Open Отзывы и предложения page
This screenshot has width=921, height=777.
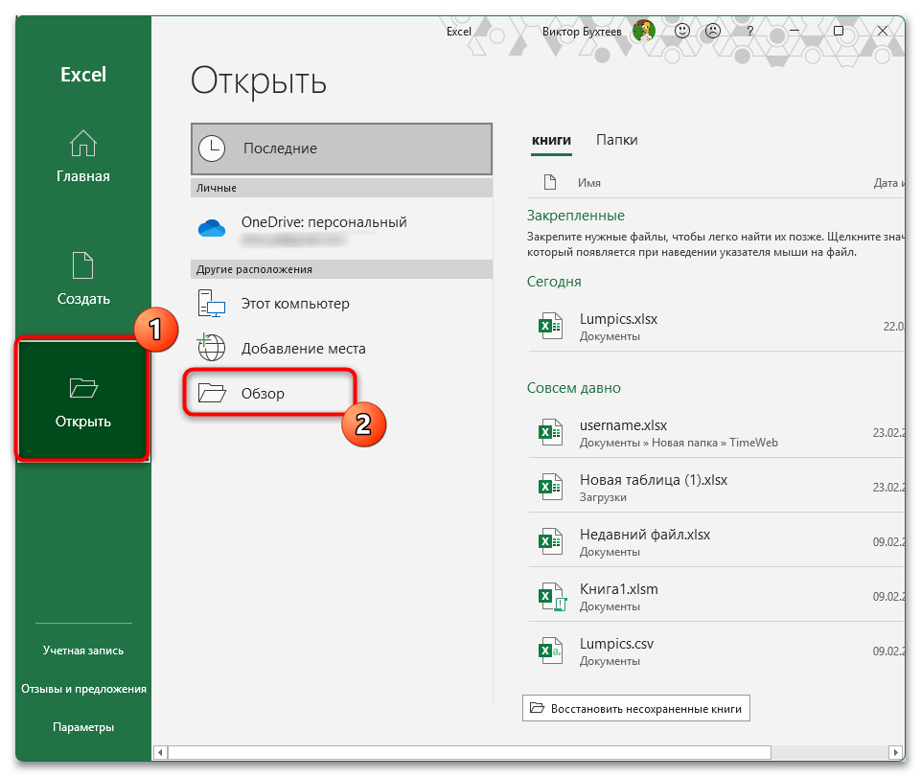pos(83,689)
